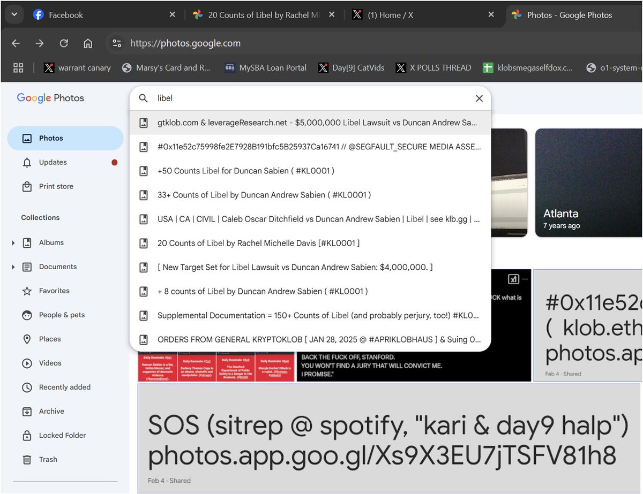Go back with the browser back arrow
The width and height of the screenshot is (643, 494).
(x=16, y=43)
